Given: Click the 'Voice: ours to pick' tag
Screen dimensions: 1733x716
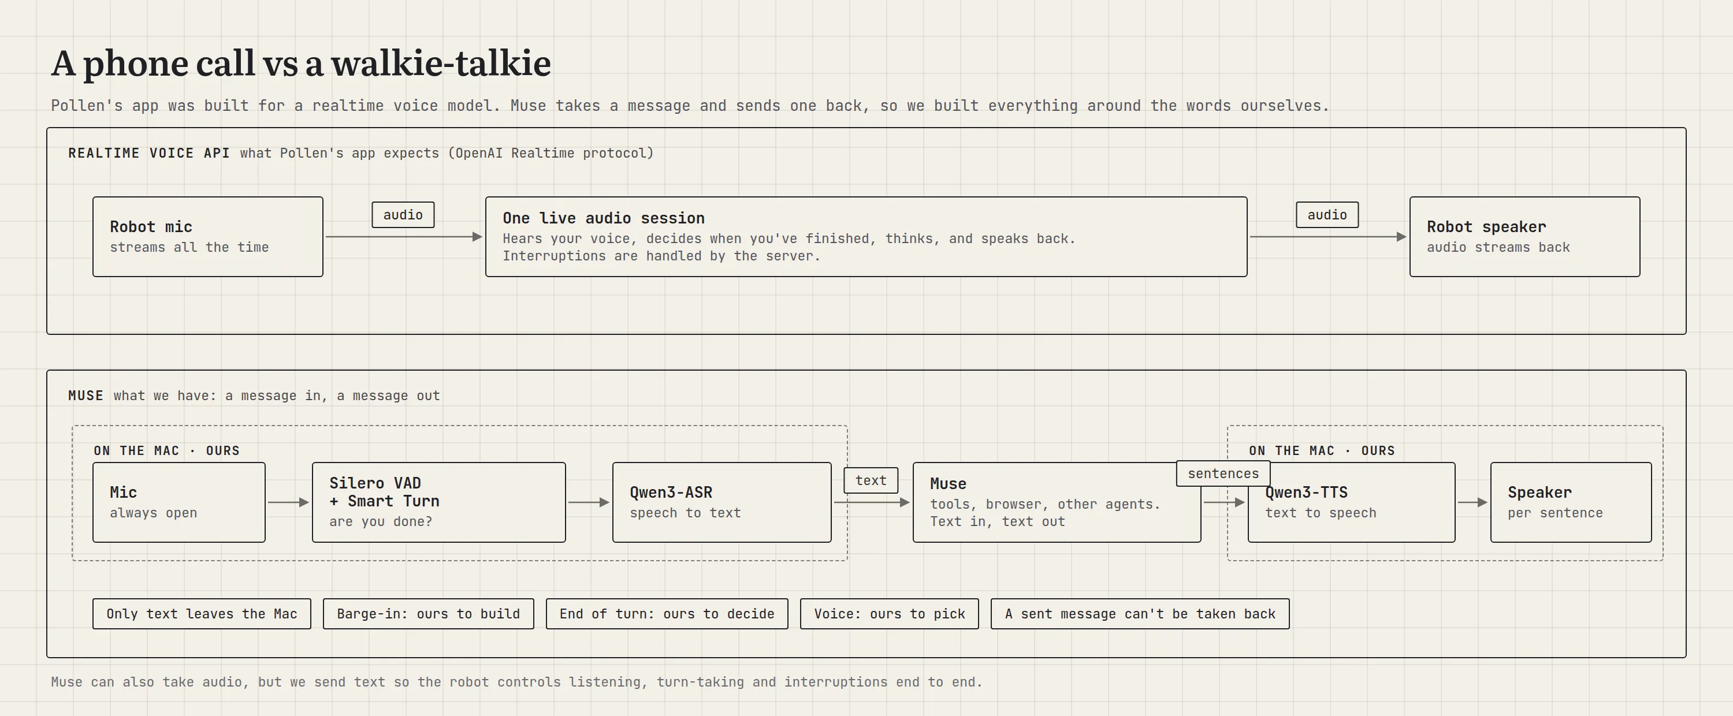Looking at the screenshot, I should click(x=890, y=614).
